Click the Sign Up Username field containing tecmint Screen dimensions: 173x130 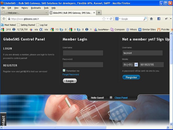pyautogui.click(x=142, y=53)
